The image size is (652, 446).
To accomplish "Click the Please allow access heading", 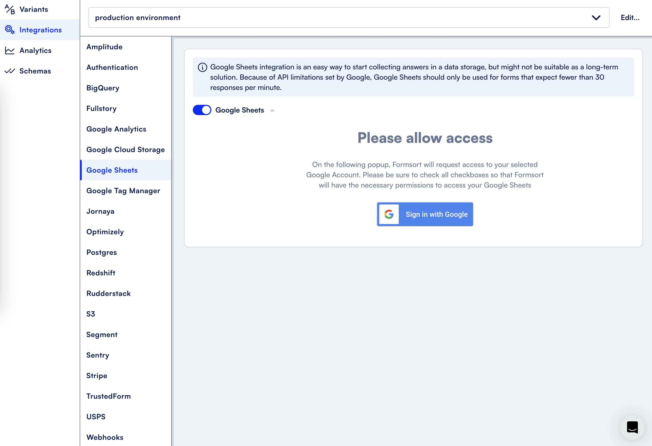I will pyautogui.click(x=425, y=138).
